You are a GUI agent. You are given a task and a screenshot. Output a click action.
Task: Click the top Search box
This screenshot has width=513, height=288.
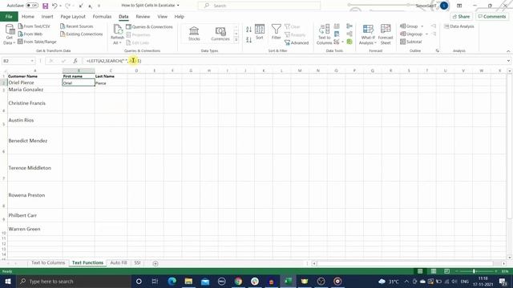(x=259, y=6)
